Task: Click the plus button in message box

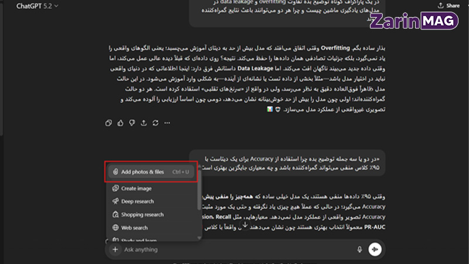Action: click(115, 249)
